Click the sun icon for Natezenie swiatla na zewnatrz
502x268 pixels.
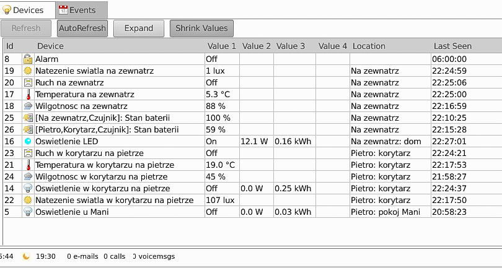click(28, 71)
